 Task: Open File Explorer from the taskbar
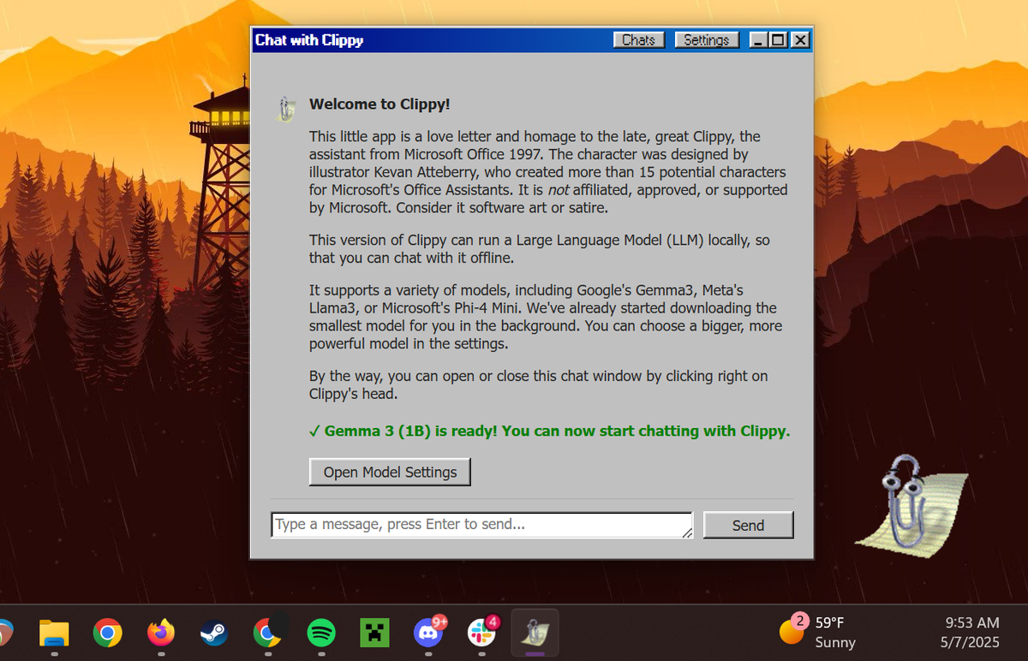tap(54, 633)
